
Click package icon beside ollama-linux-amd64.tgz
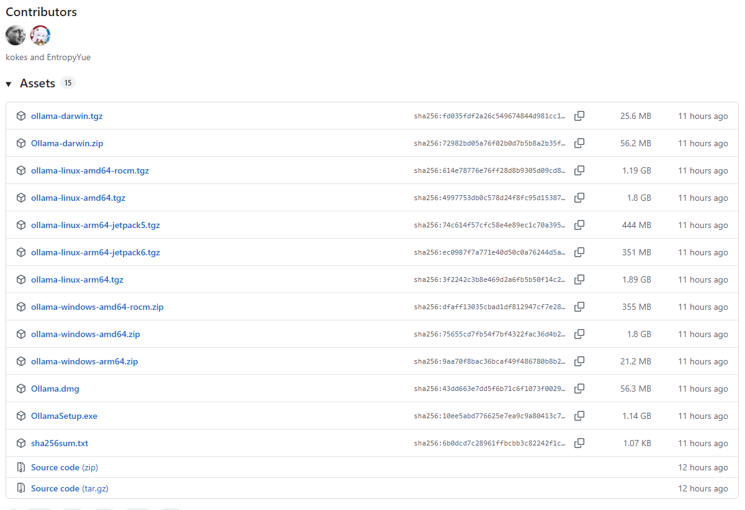coord(21,198)
